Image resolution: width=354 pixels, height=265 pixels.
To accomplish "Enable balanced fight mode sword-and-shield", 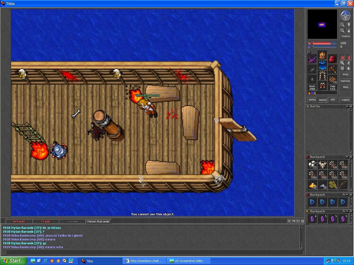I will pos(342,63).
